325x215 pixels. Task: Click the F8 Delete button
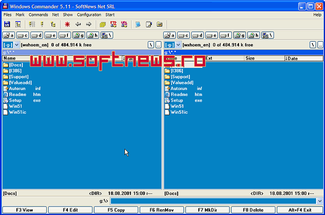tap(253, 210)
